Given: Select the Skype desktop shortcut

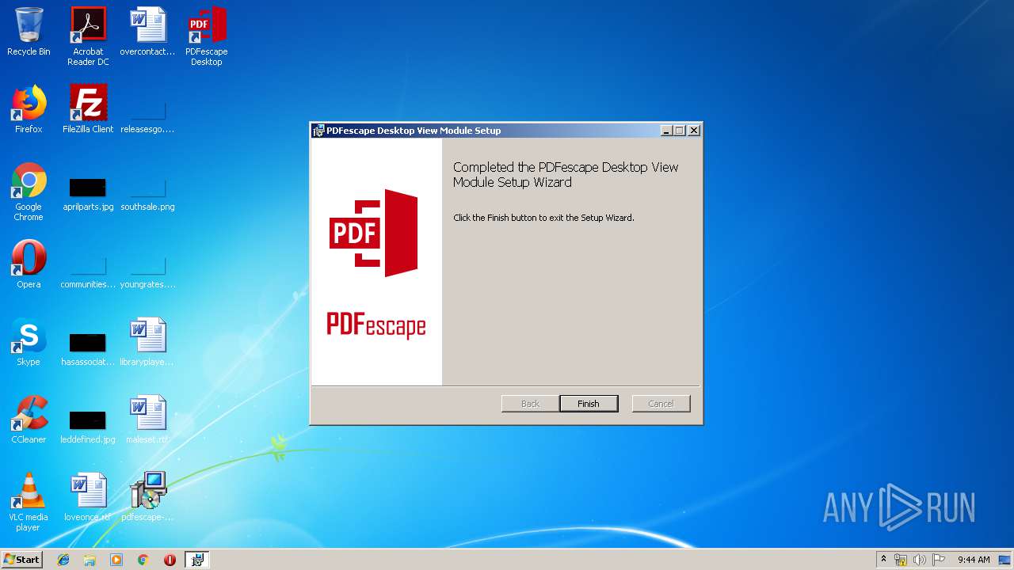Looking at the screenshot, I should click(29, 342).
